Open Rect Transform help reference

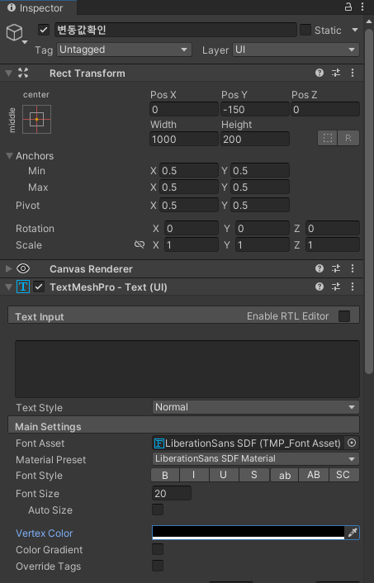click(x=320, y=73)
